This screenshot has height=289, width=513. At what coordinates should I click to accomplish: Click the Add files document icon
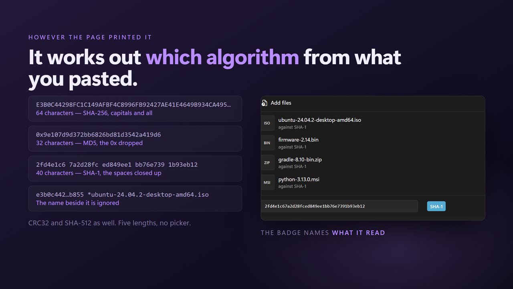pyautogui.click(x=264, y=103)
